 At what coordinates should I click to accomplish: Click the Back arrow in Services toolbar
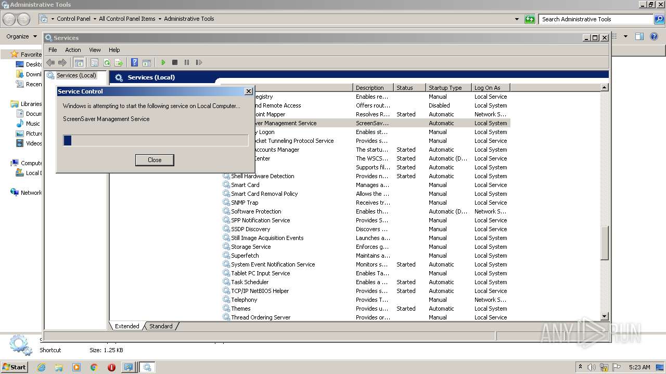point(50,62)
